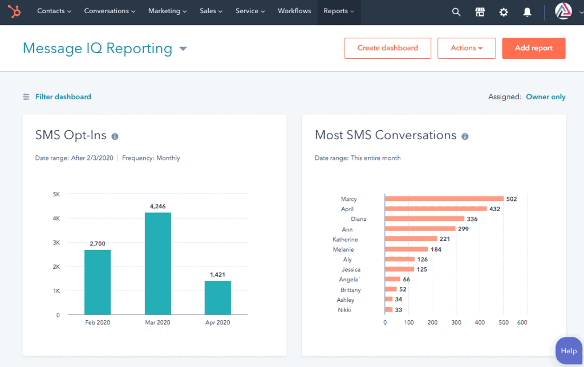584x367 pixels.
Task: Open the Actions dropdown button
Action: [466, 48]
